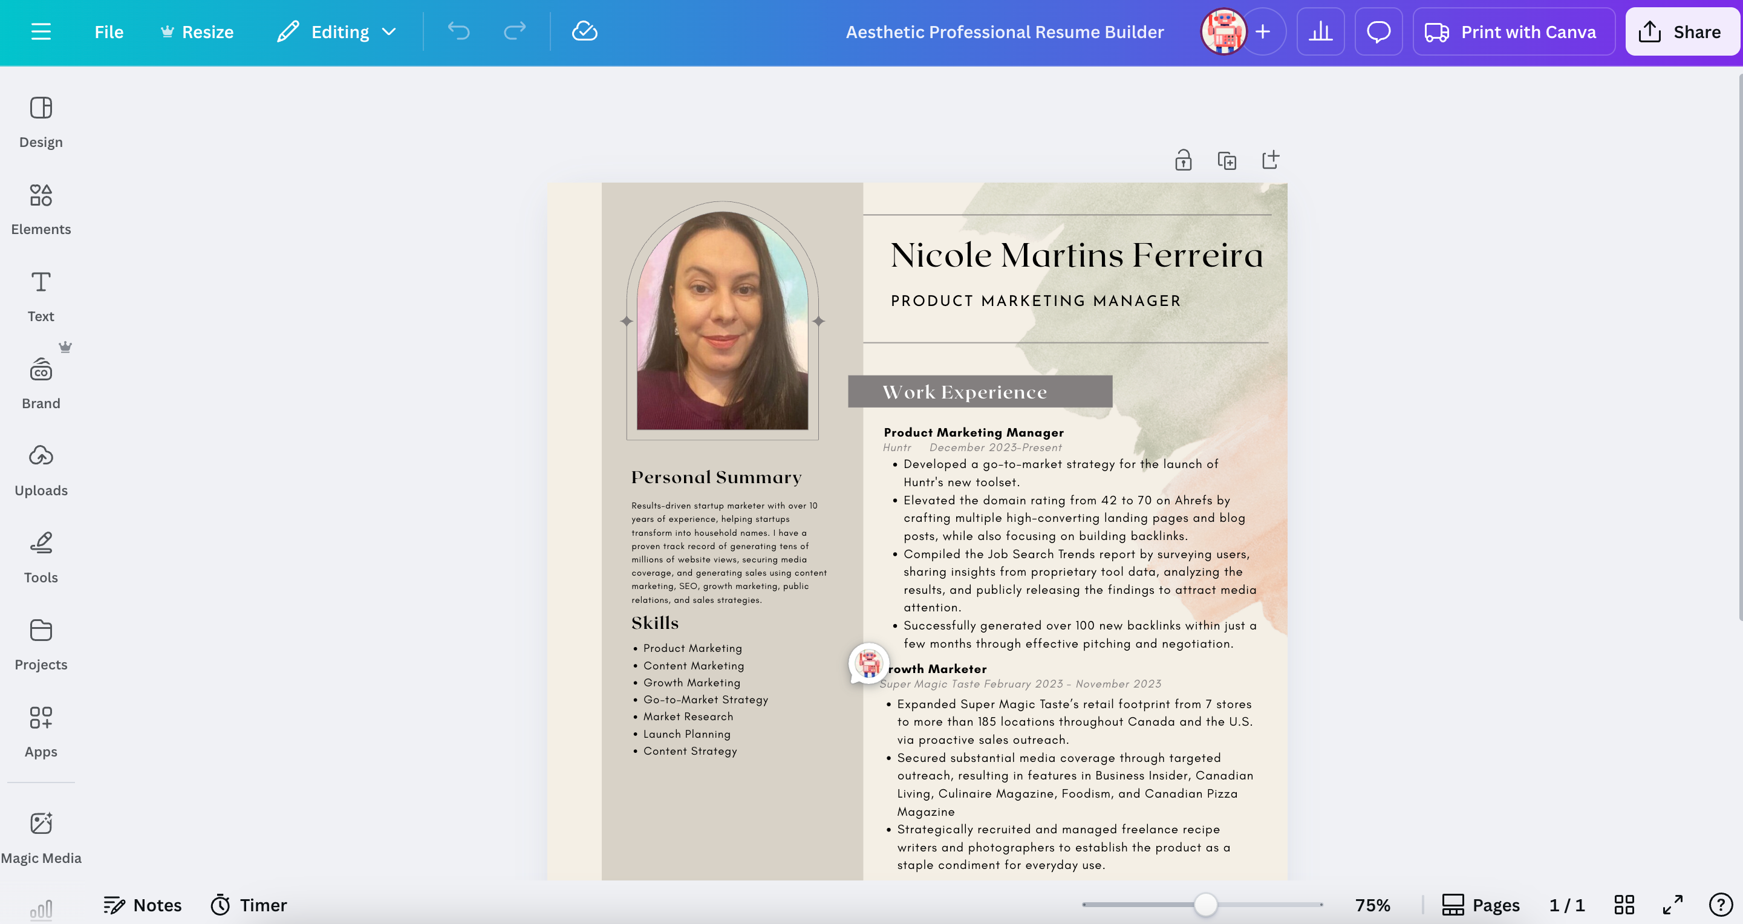1743x924 pixels.
Task: Toggle the main hamburger menu
Action: (x=41, y=32)
